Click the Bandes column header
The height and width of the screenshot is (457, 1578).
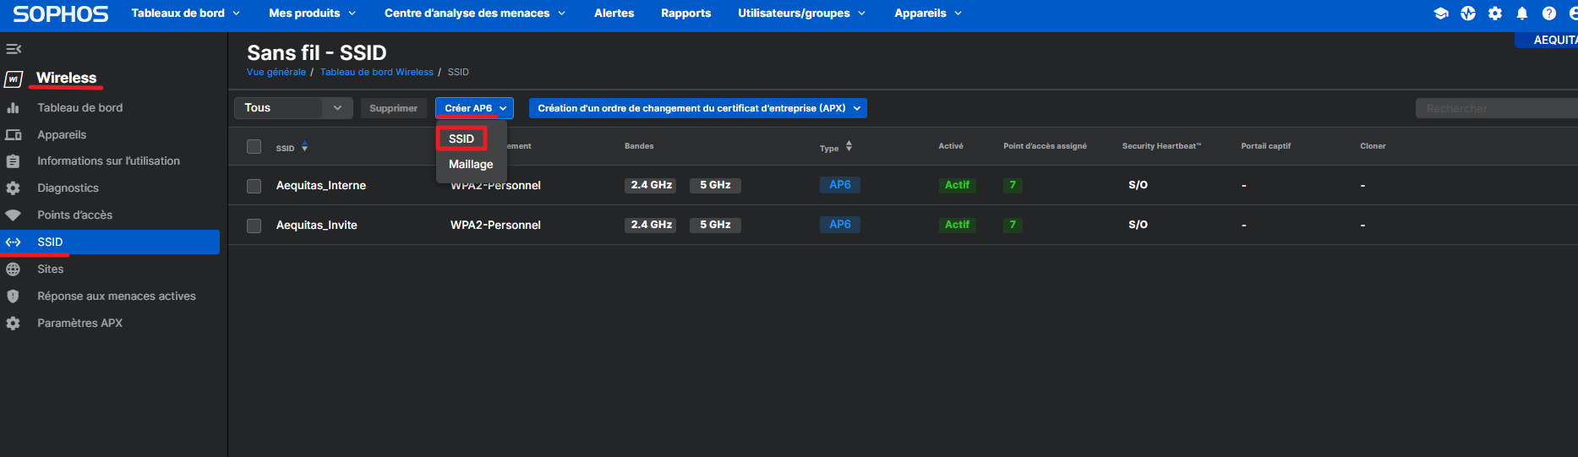coord(639,146)
